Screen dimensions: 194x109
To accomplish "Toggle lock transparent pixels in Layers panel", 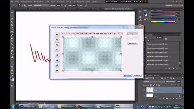I will (x=151, y=85).
